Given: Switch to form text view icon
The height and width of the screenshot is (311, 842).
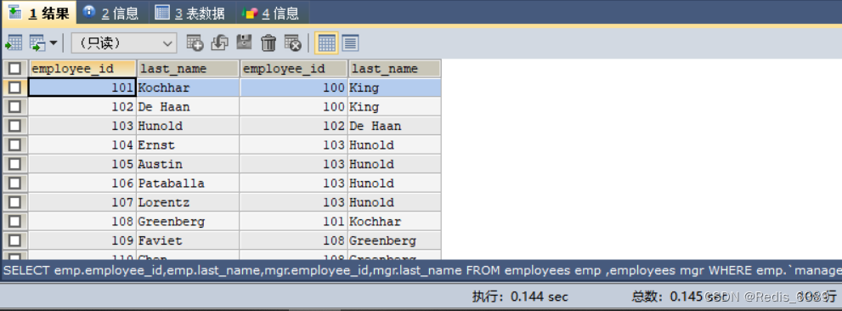Looking at the screenshot, I should click(350, 43).
